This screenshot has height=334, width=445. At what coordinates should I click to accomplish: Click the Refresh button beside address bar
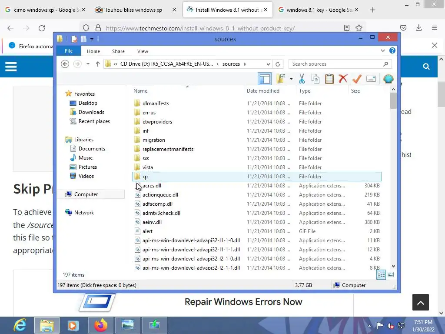pos(278,64)
